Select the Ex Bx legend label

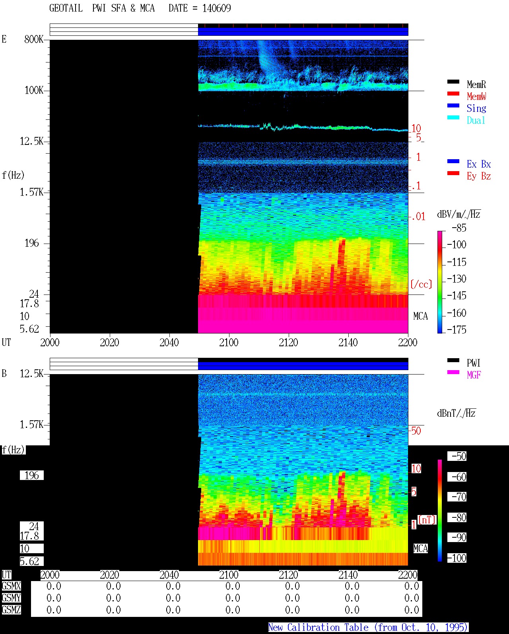(479, 164)
